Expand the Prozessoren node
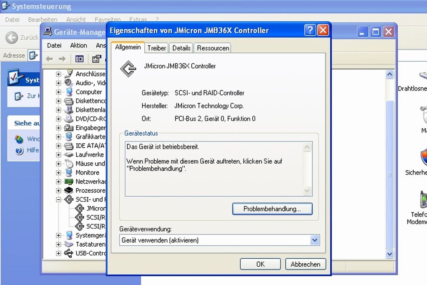 tap(58, 190)
